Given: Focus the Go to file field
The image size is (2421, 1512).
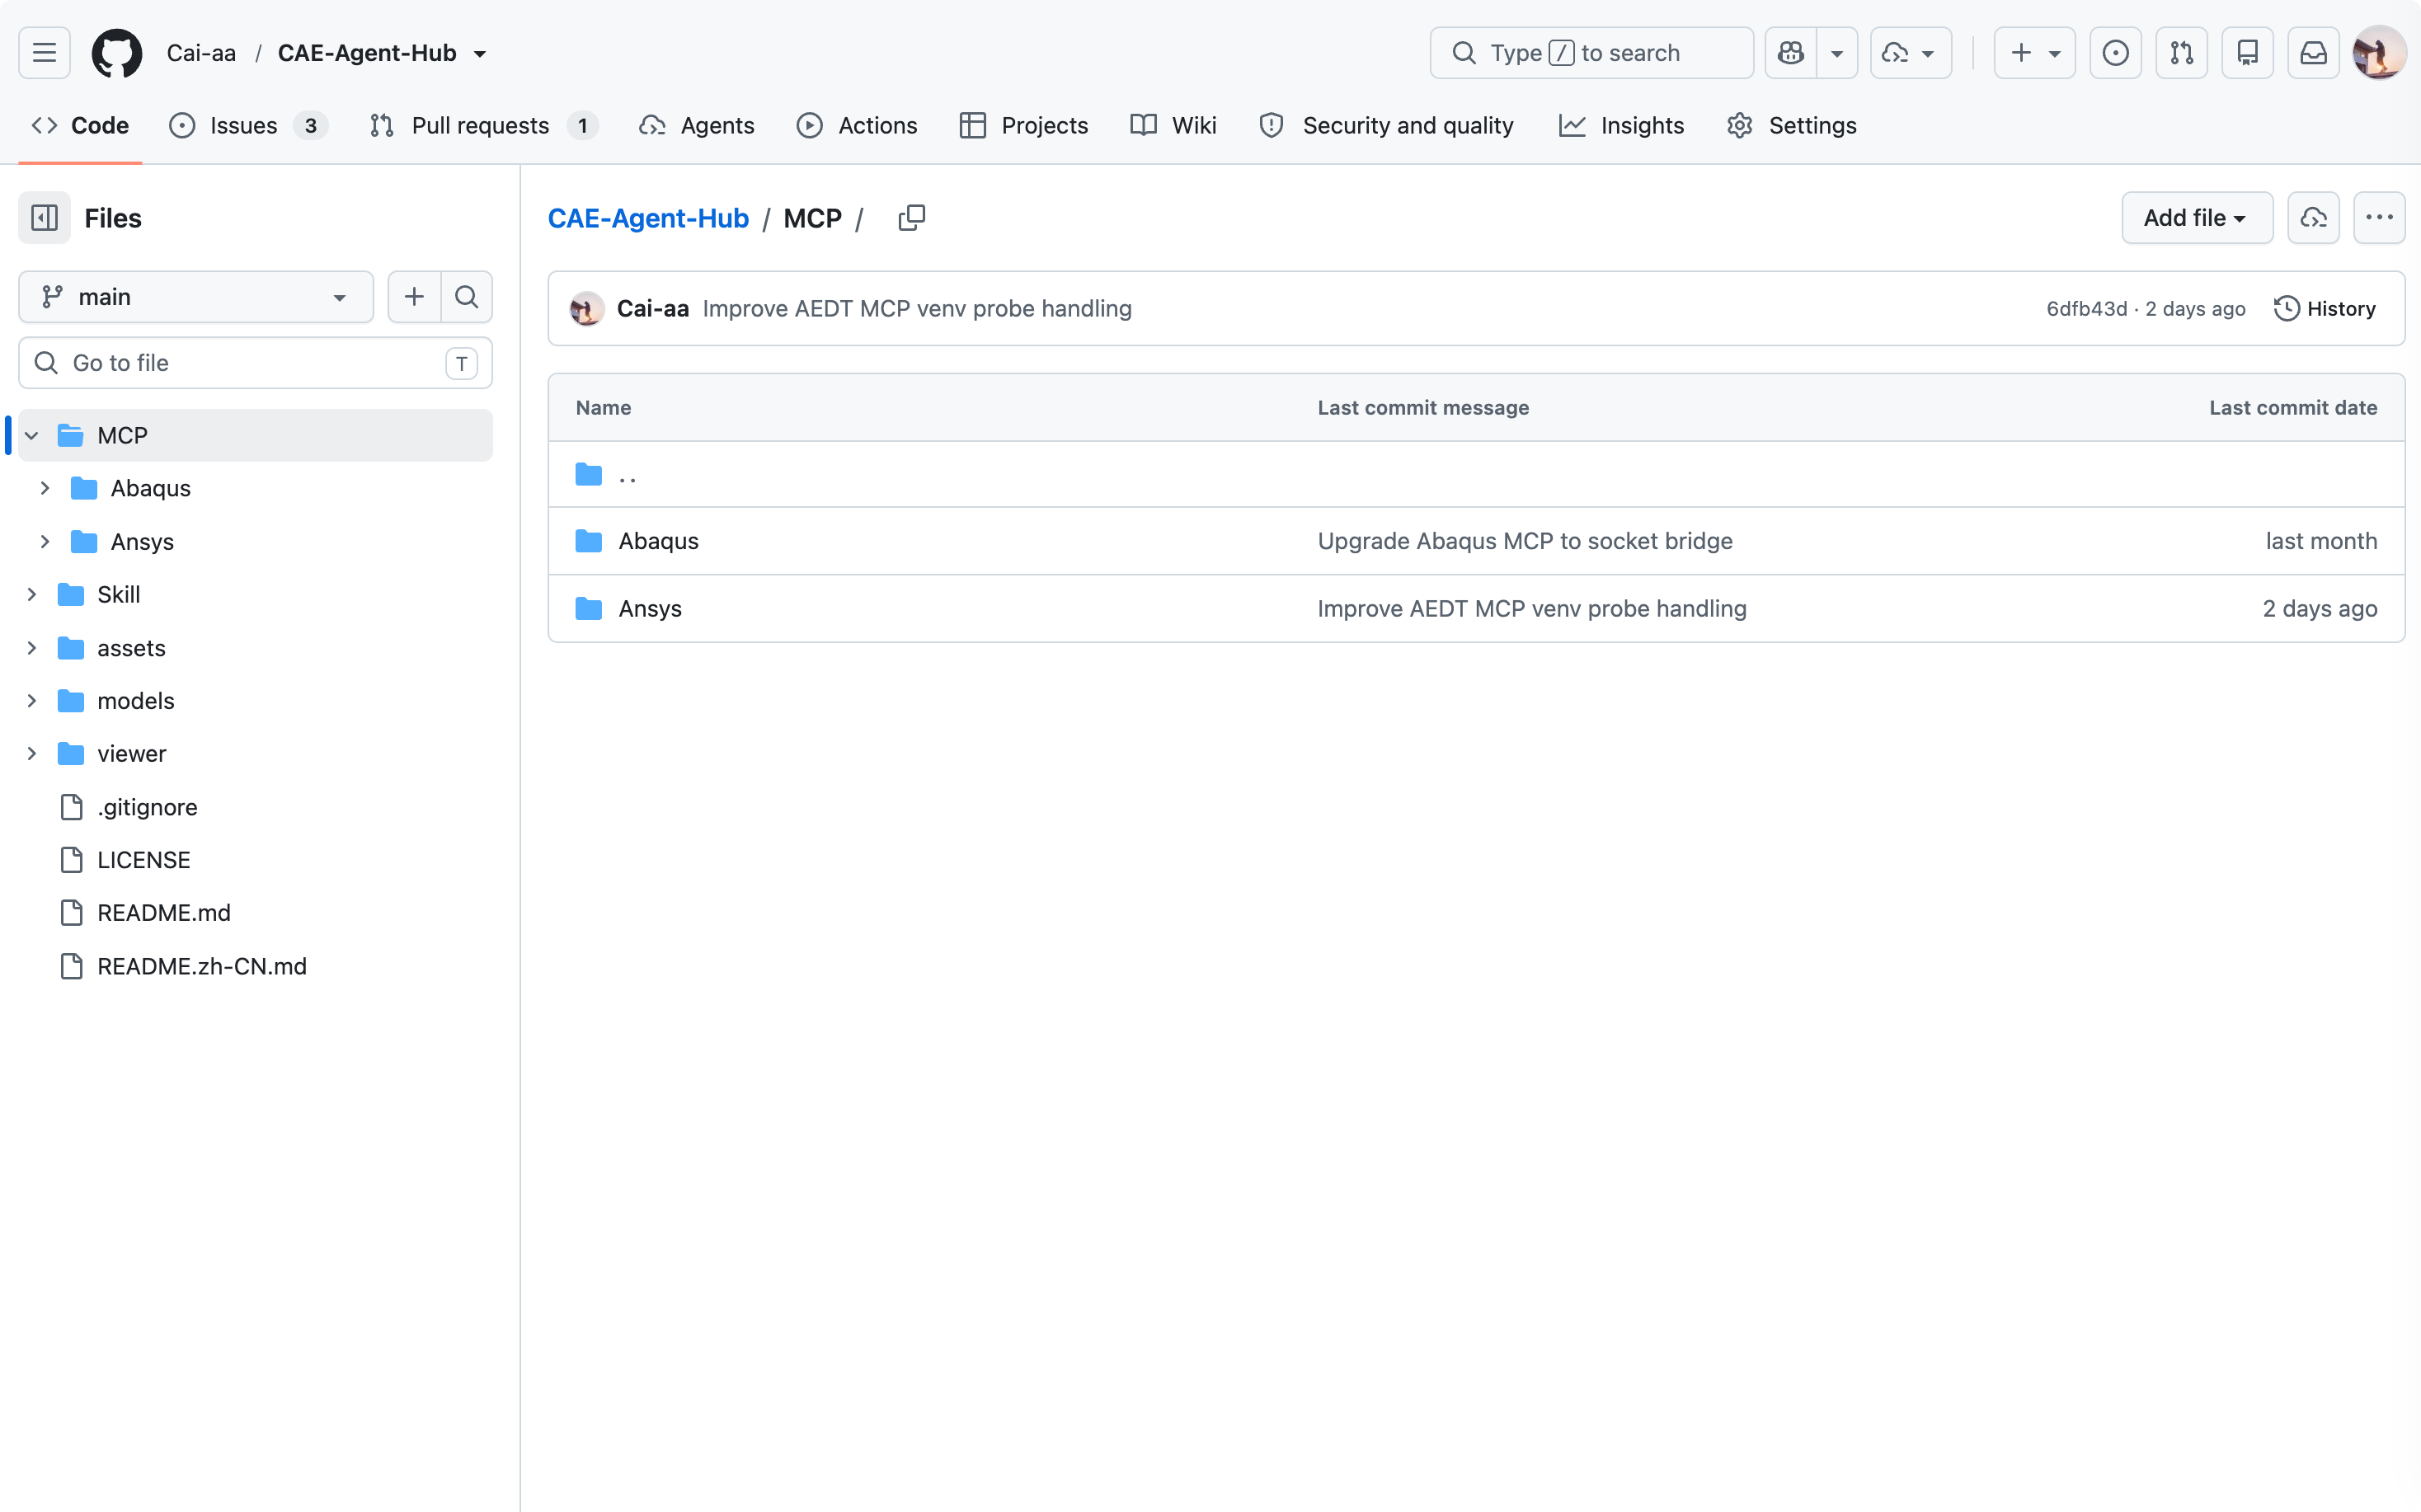Looking at the screenshot, I should click(x=255, y=363).
